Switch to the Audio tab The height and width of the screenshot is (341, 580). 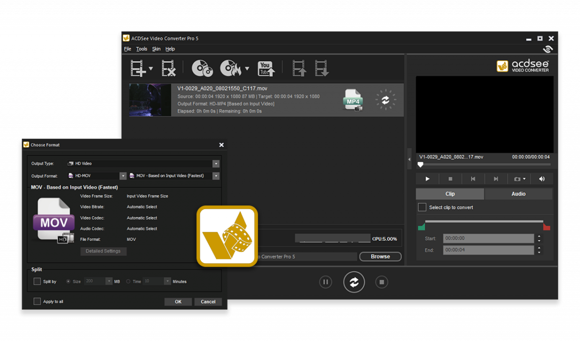pos(518,194)
